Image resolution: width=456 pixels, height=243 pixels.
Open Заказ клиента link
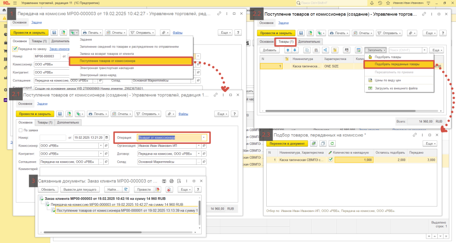(x=59, y=49)
